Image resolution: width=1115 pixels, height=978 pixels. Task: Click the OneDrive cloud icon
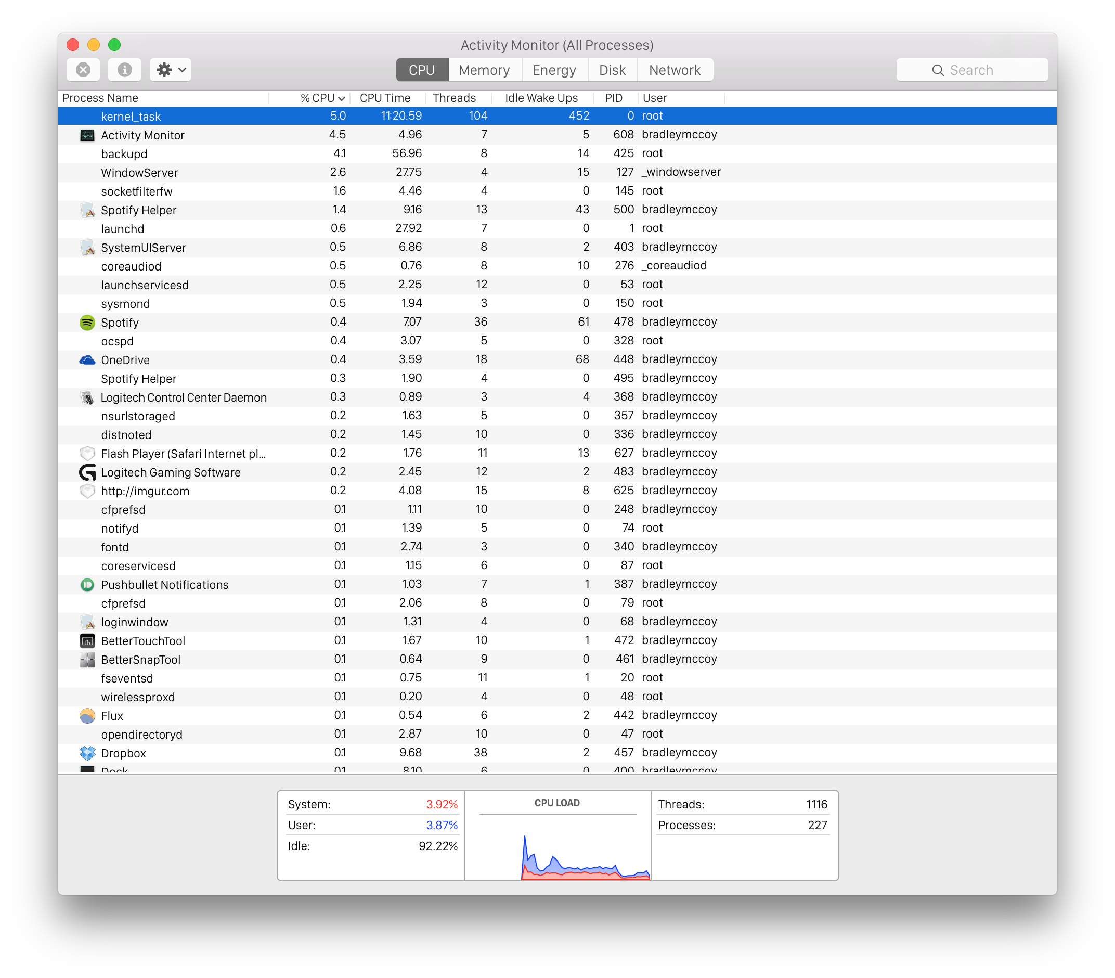tap(87, 360)
